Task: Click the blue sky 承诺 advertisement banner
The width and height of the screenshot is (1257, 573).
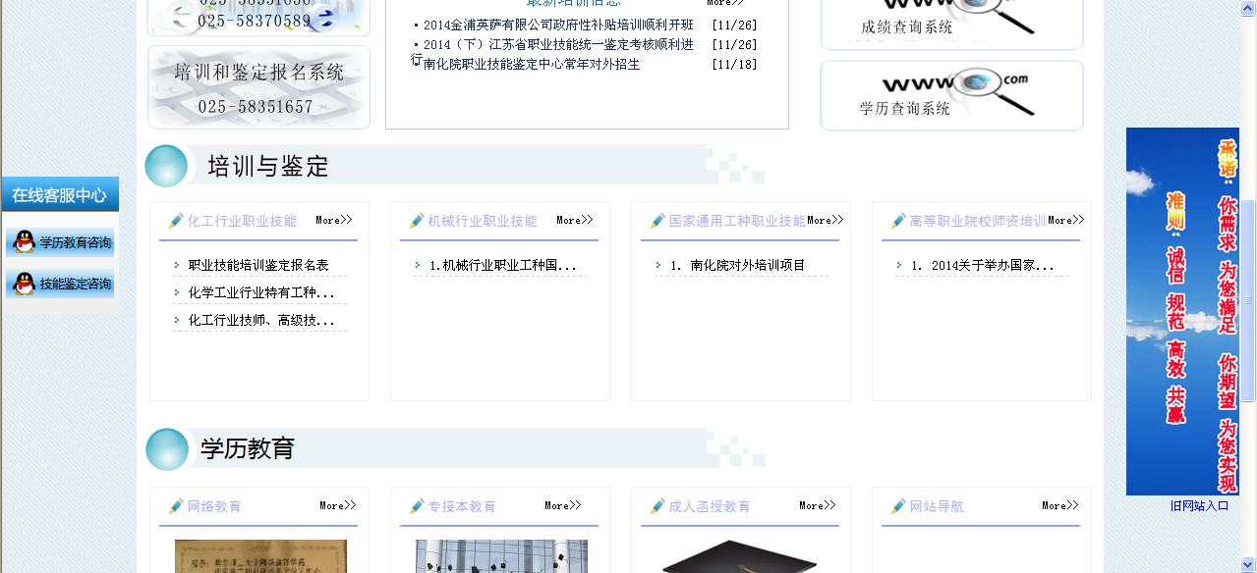Action: click(x=1182, y=311)
